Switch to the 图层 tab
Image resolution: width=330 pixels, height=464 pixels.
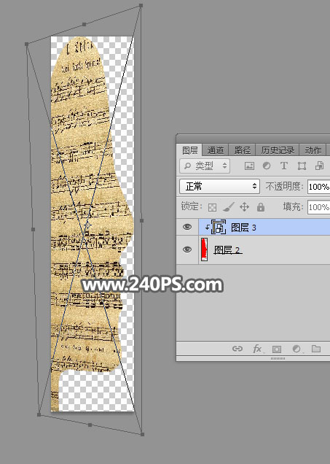pos(190,150)
